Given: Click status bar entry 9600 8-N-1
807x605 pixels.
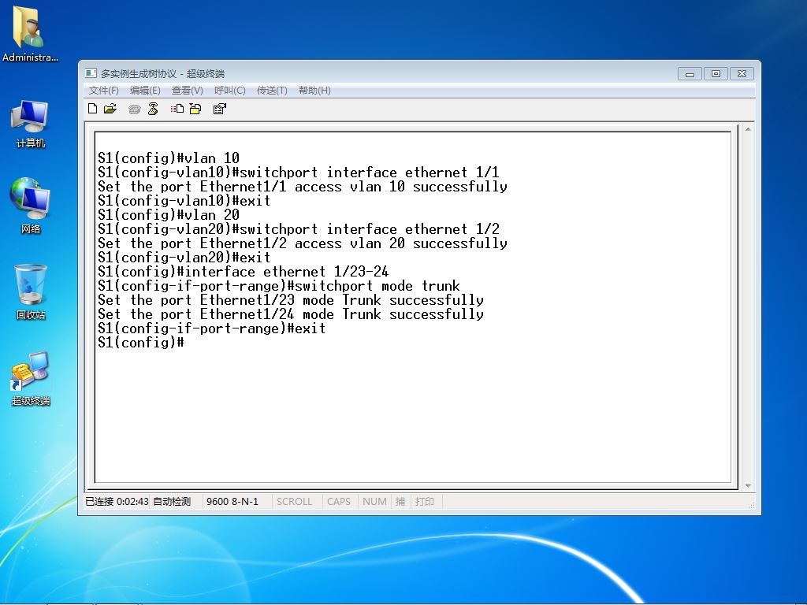Looking at the screenshot, I should click(x=232, y=502).
